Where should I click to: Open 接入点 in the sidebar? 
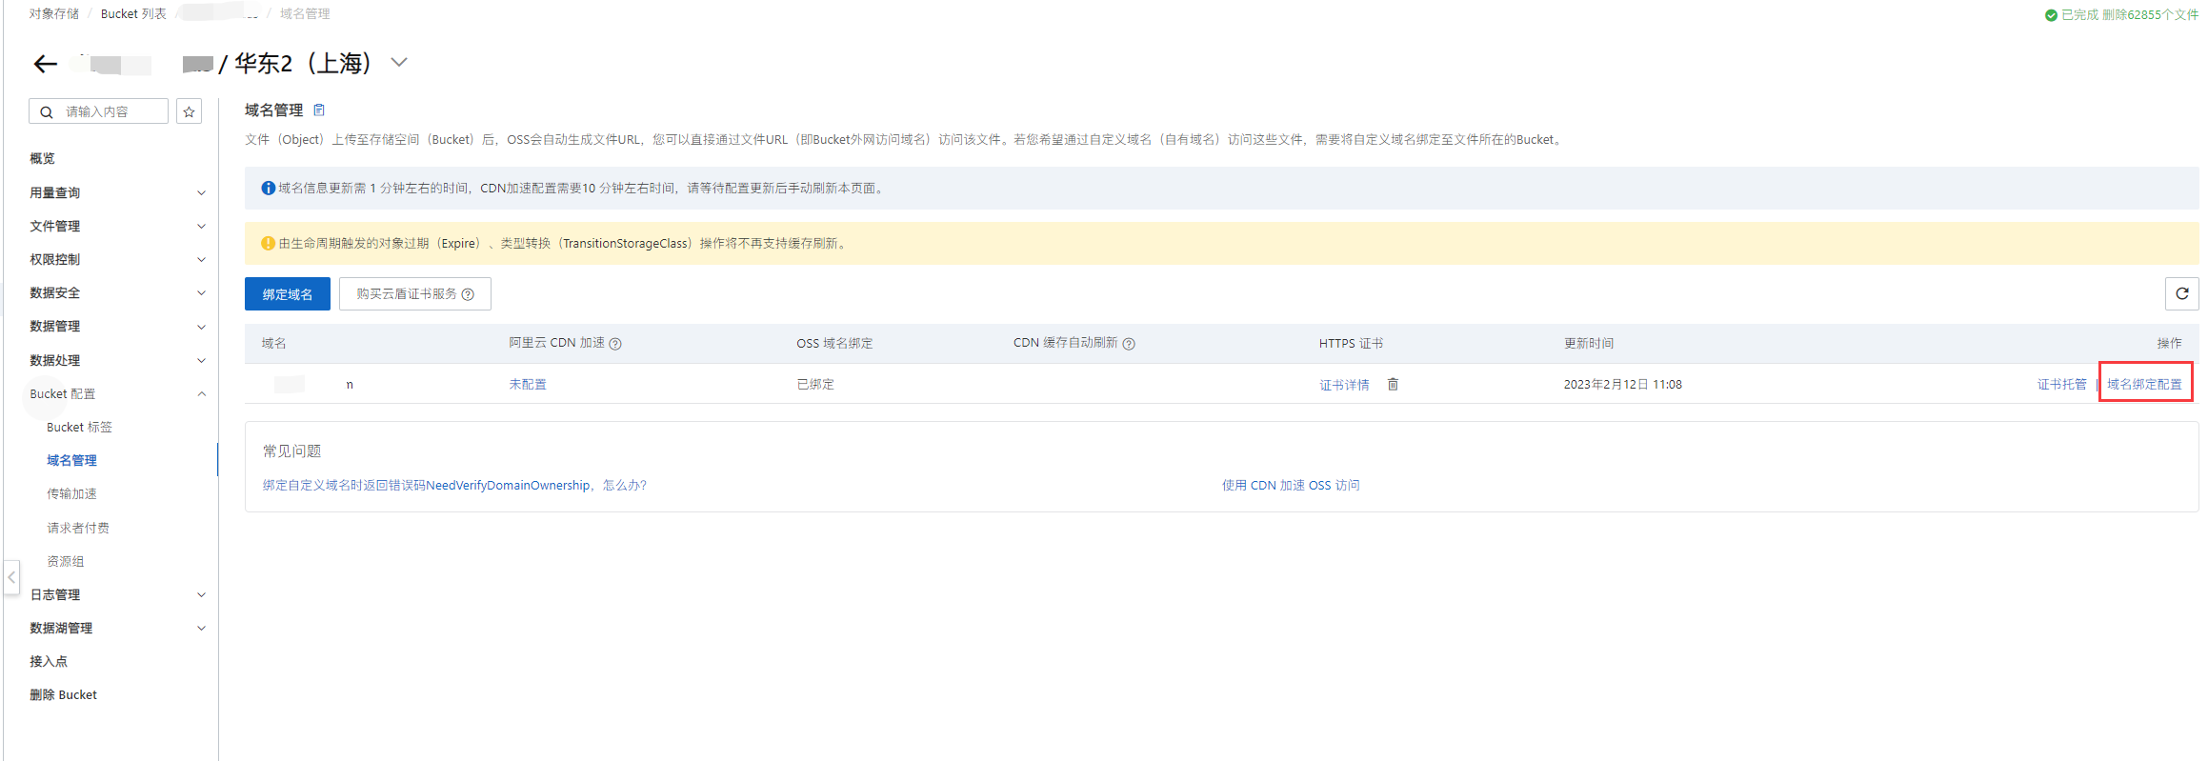tap(49, 661)
